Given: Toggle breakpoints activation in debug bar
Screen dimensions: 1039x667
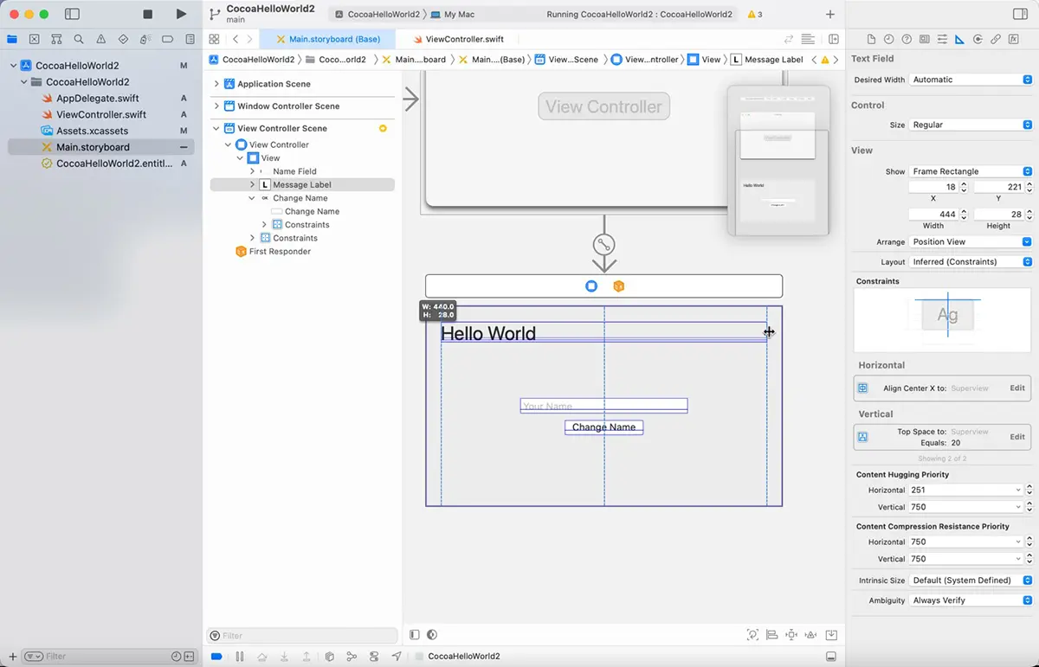Looking at the screenshot, I should click(x=216, y=657).
